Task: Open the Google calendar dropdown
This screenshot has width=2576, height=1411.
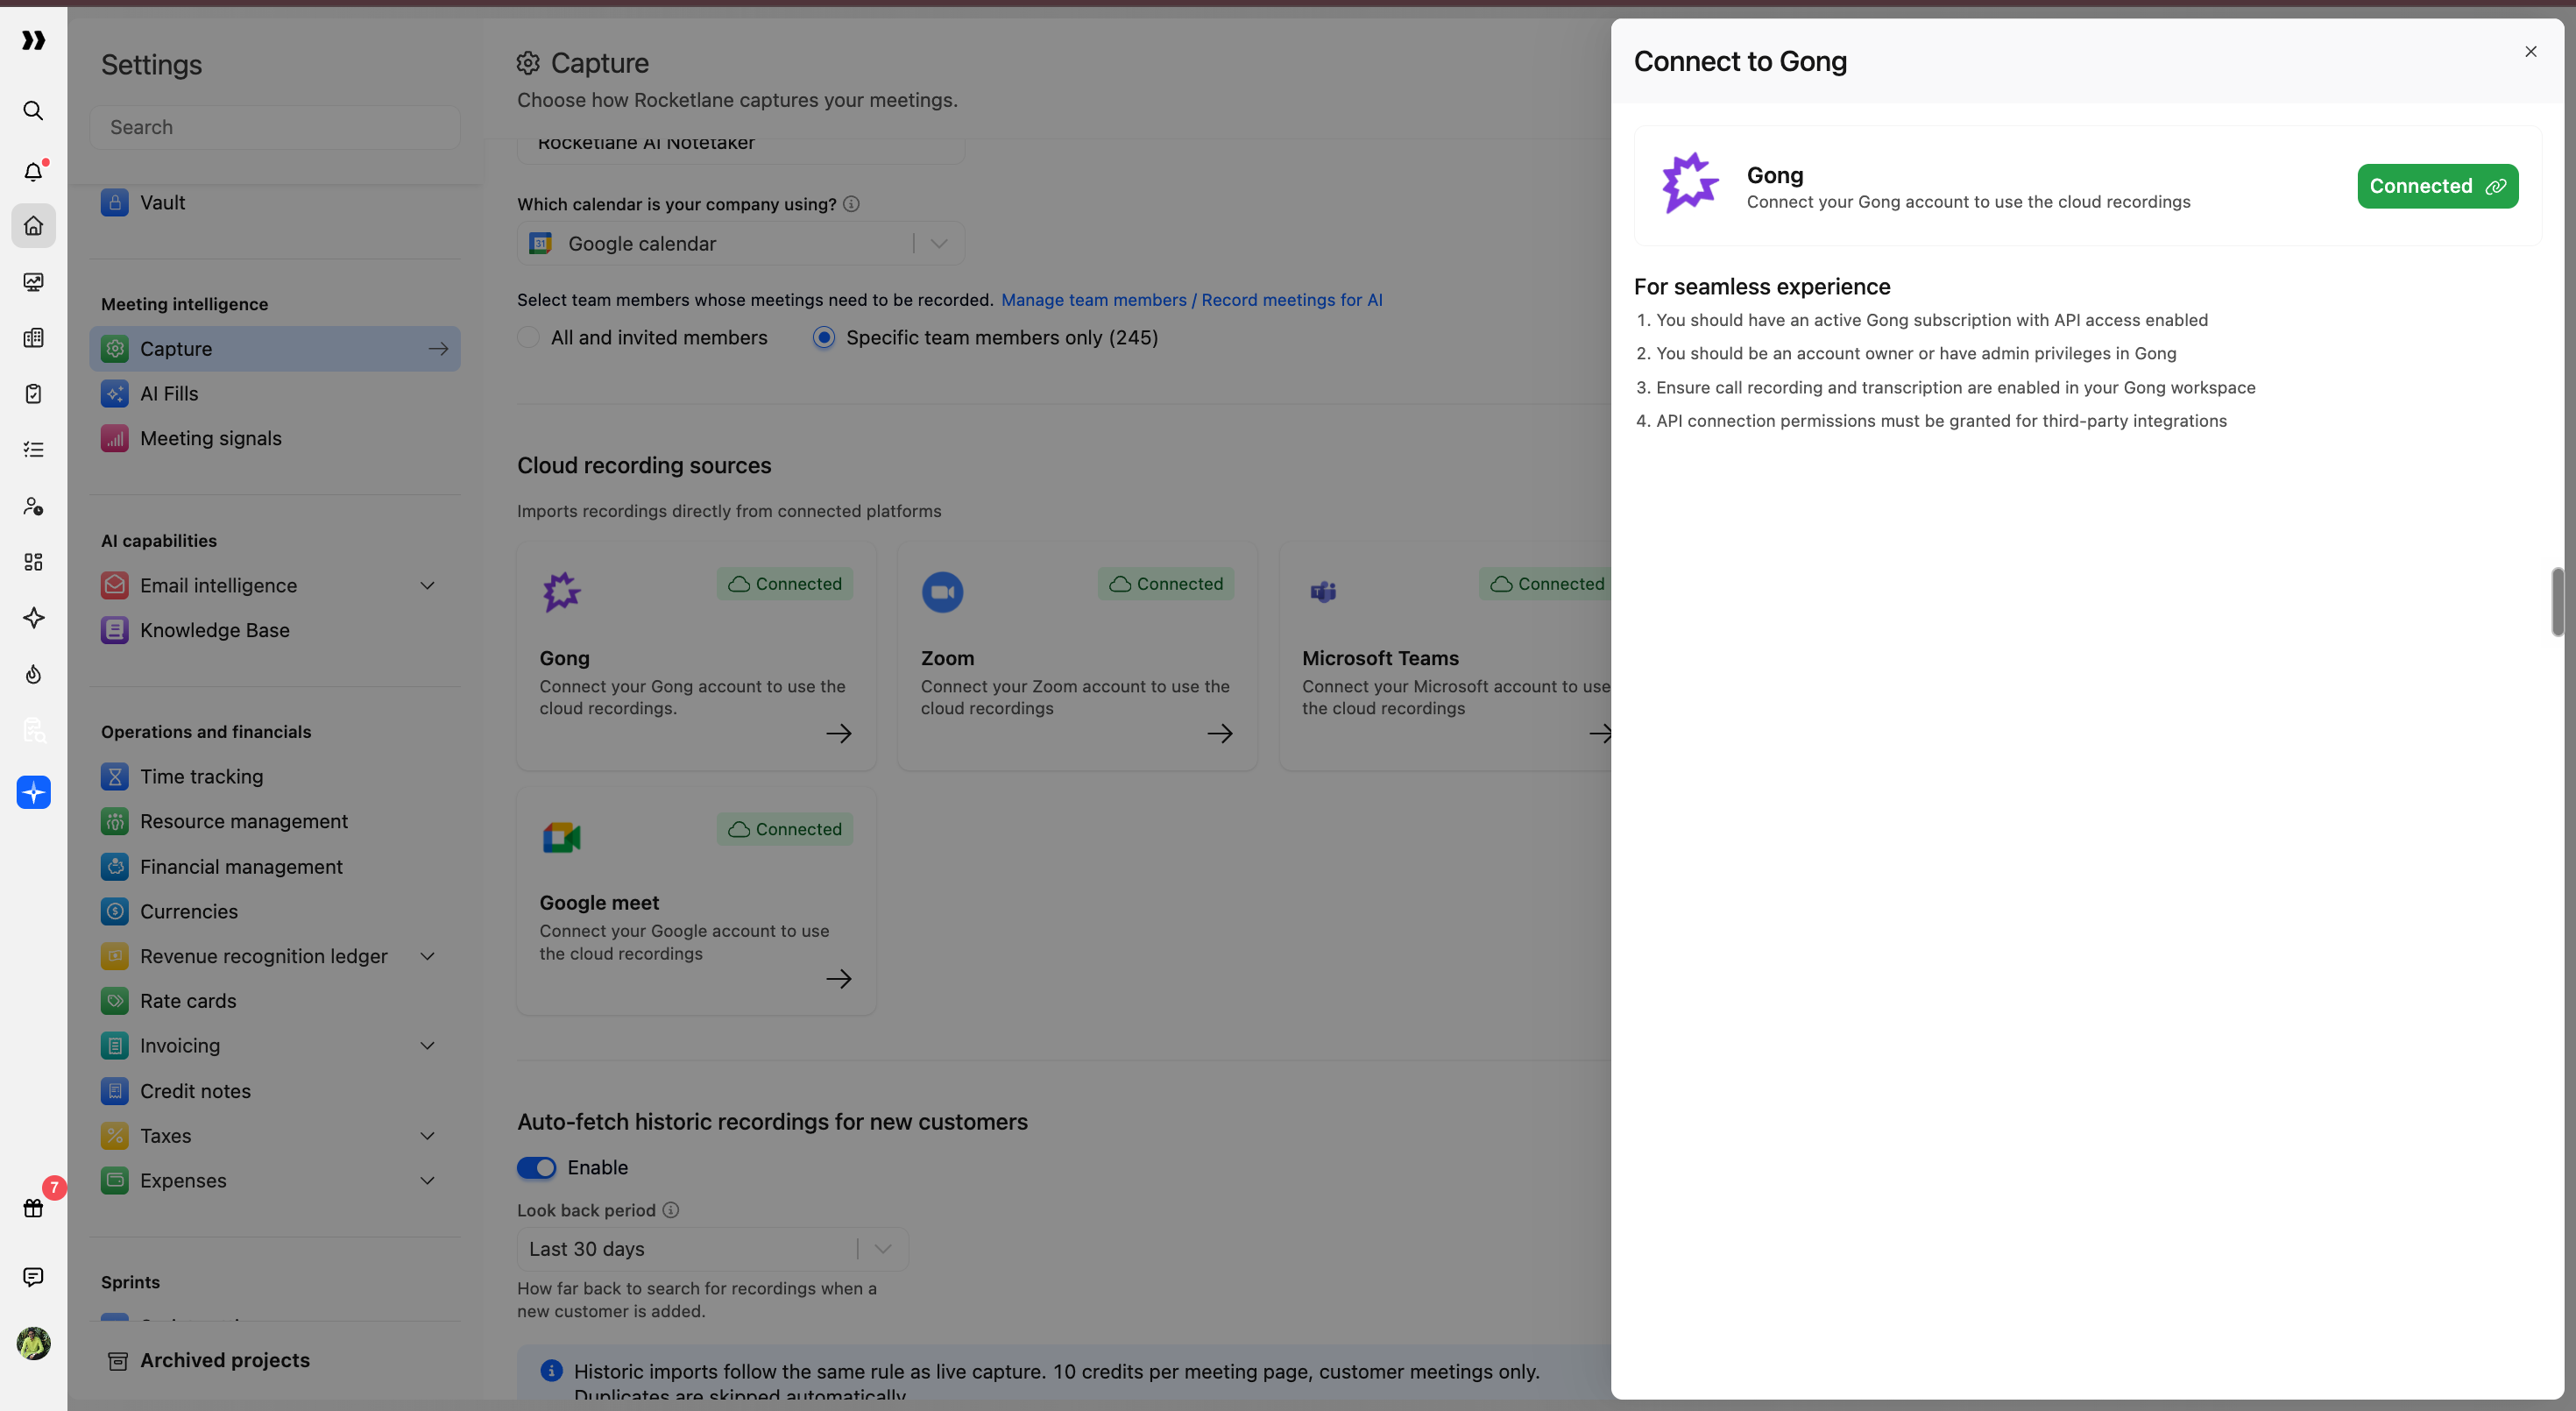Action: pos(740,243)
